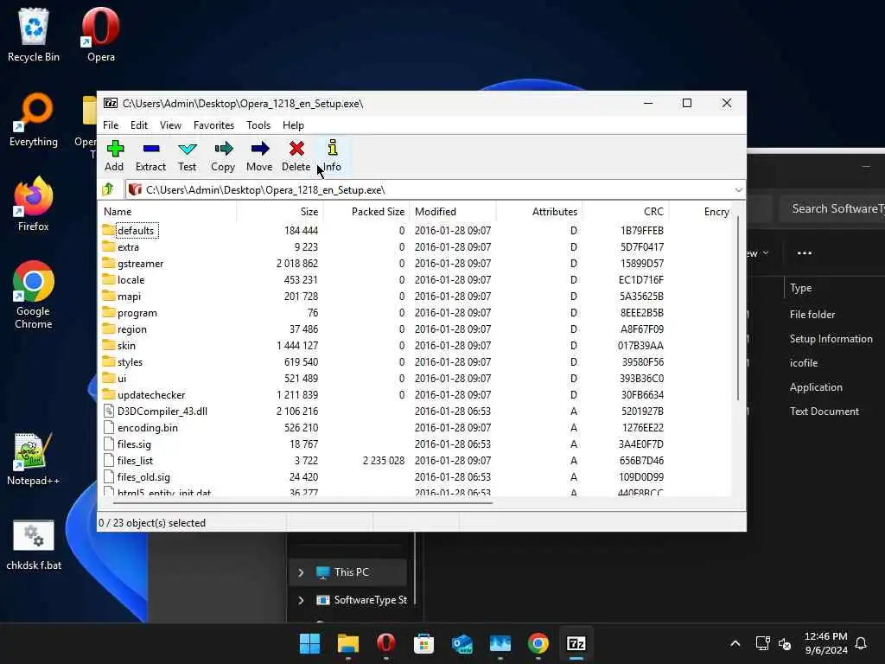This screenshot has width=885, height=664.
Task: Open Outlook from the taskbar
Action: [462, 643]
